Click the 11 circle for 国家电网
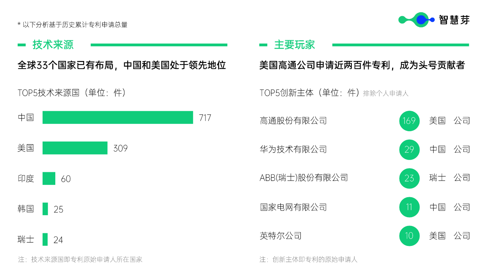The width and height of the screenshot is (487, 277). [409, 207]
